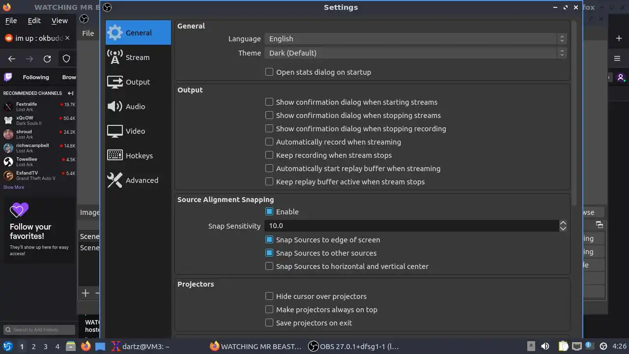Increase the Snap Sensitivity stepper value

click(x=563, y=223)
